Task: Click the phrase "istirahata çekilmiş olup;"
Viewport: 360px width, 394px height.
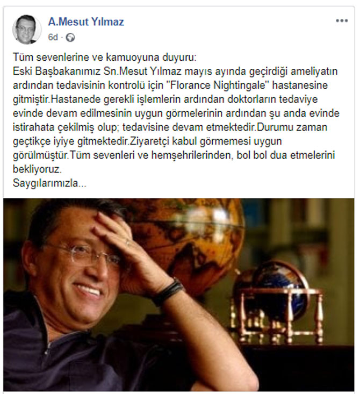Action: point(66,127)
